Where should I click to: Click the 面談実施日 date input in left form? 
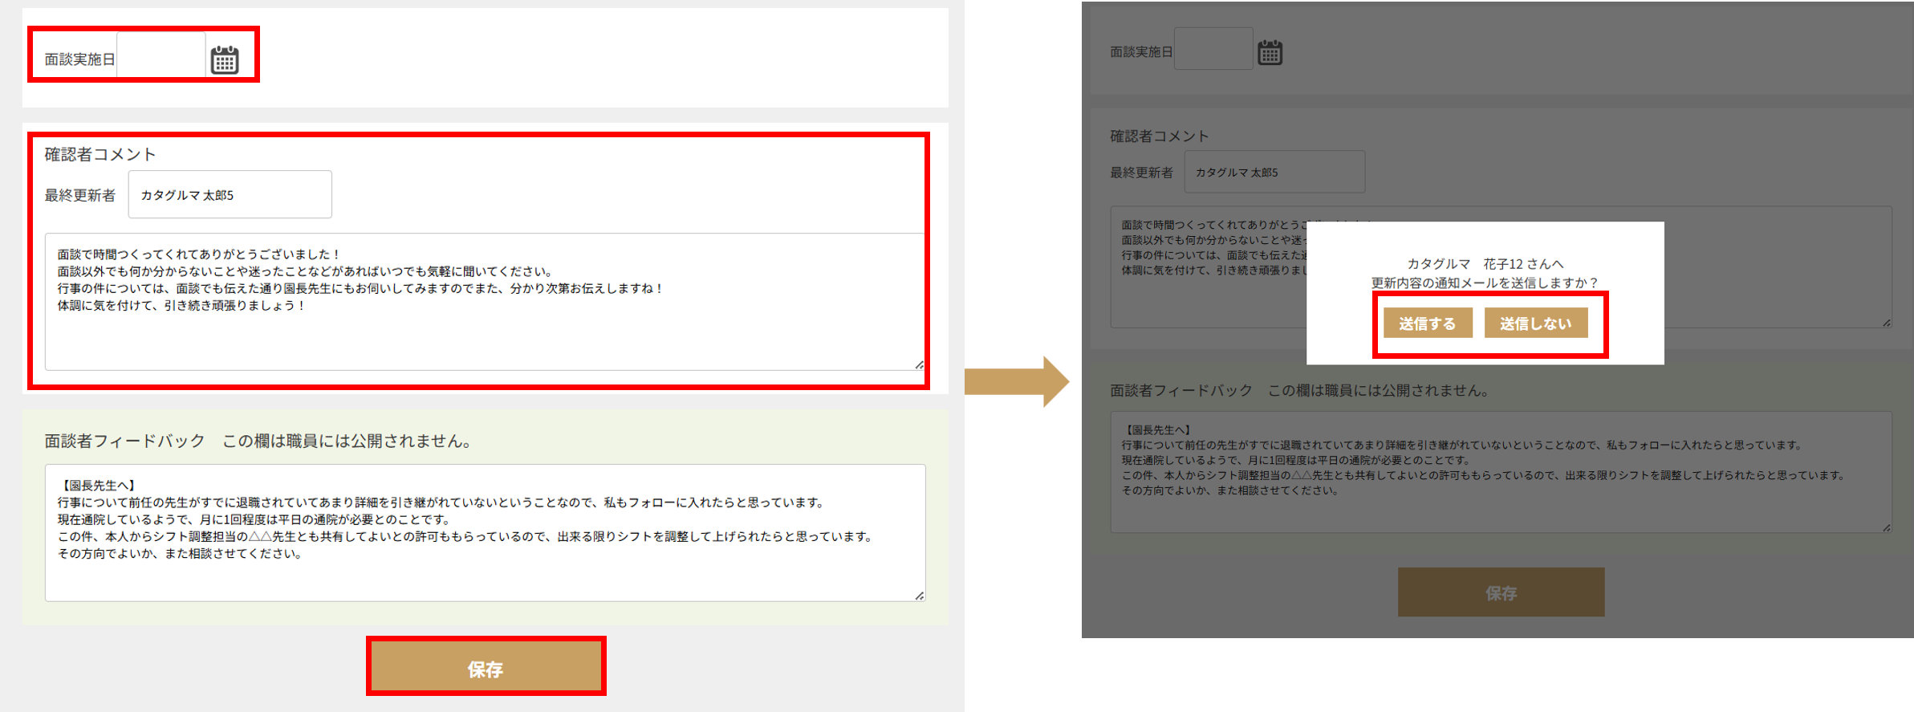pyautogui.click(x=161, y=55)
